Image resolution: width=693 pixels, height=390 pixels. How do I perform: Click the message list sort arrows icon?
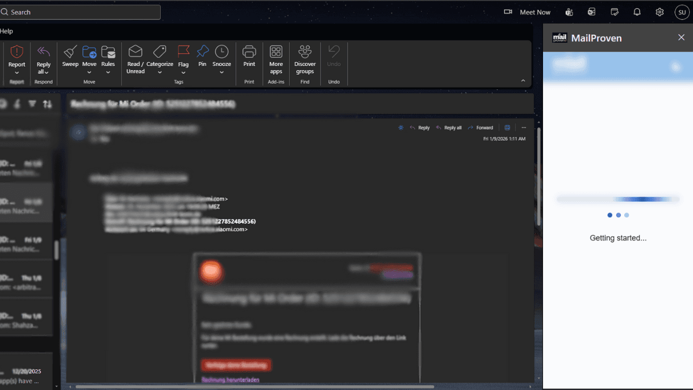pyautogui.click(x=48, y=104)
